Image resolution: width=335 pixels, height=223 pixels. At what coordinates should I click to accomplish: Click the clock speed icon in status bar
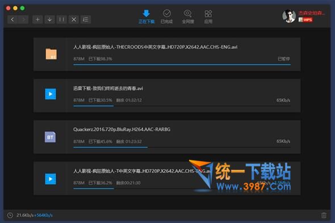coord(10,215)
